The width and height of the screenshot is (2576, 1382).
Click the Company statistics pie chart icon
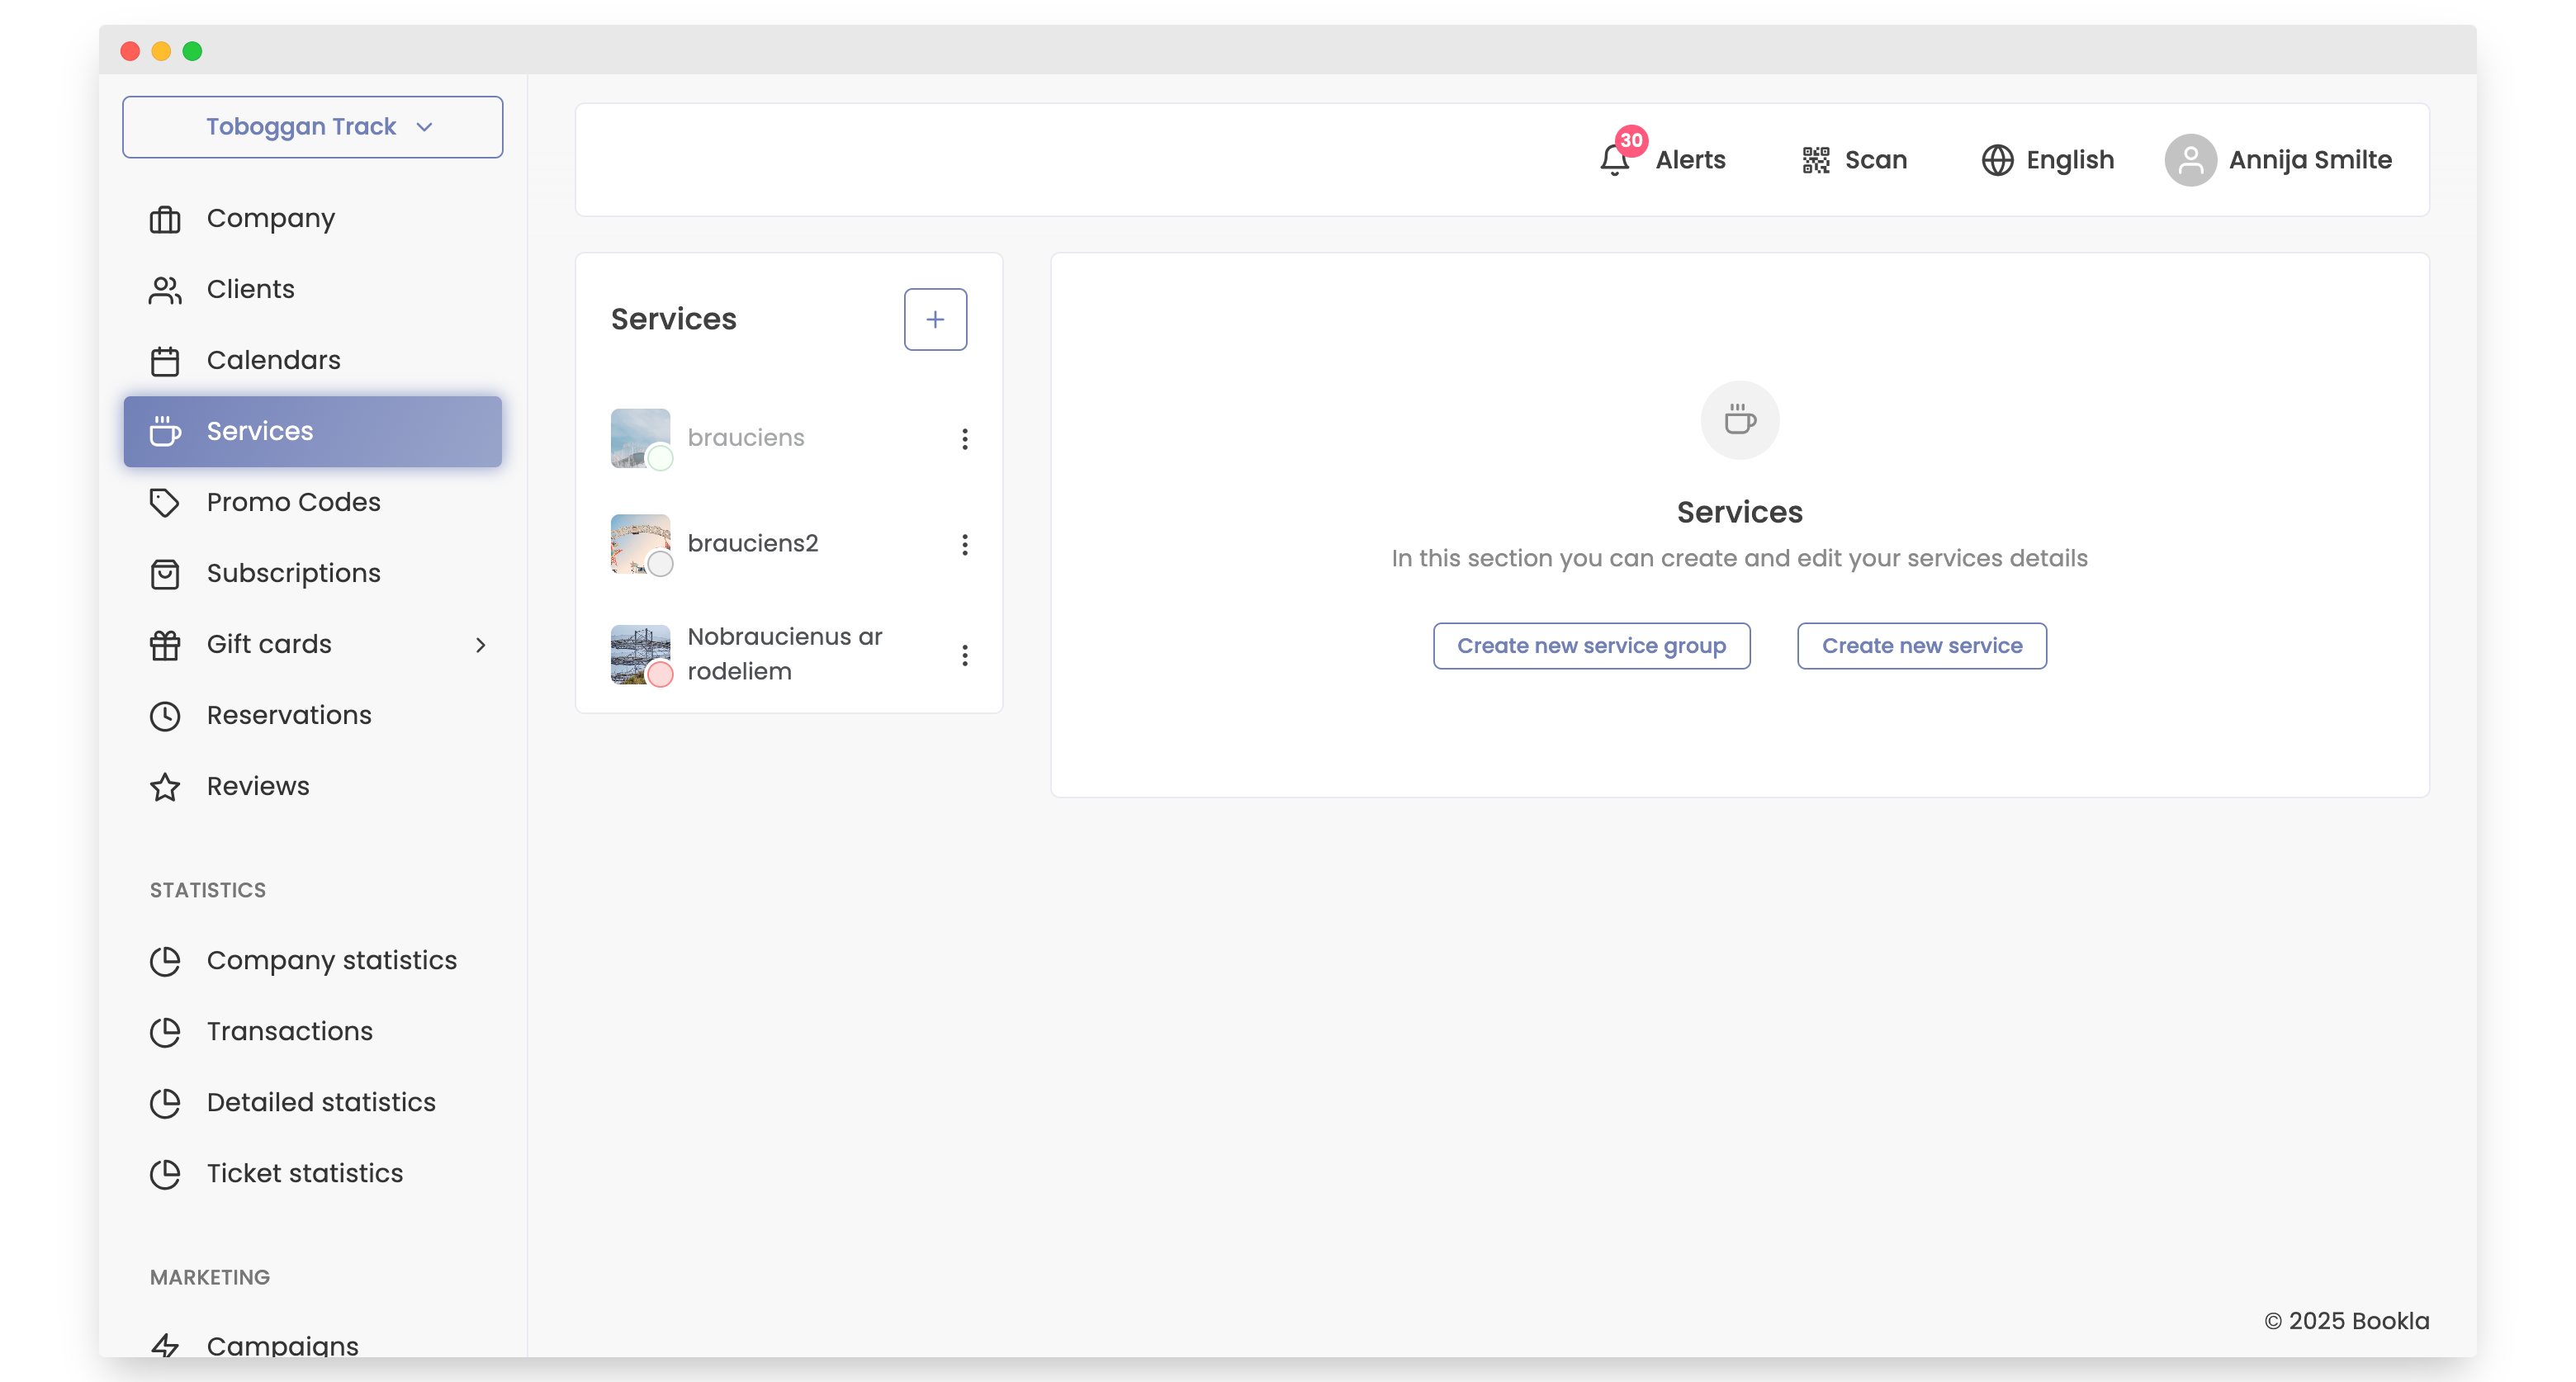point(166,960)
